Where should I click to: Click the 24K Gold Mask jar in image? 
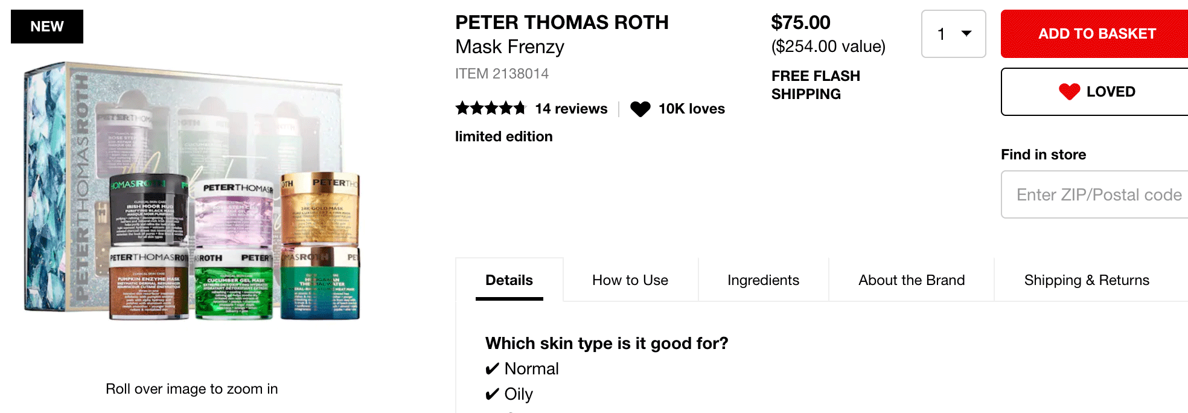[320, 210]
